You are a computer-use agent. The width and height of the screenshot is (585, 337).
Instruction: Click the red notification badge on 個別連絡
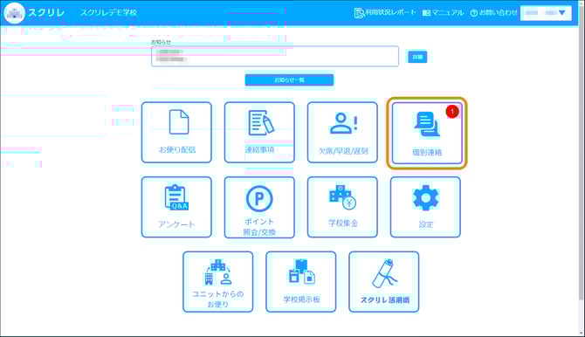tap(452, 111)
